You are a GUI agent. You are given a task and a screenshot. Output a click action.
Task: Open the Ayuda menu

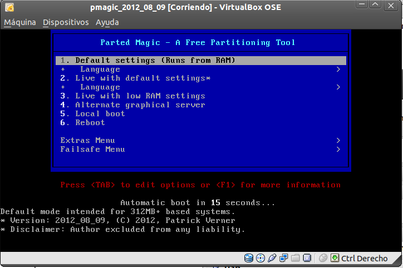pyautogui.click(x=107, y=22)
